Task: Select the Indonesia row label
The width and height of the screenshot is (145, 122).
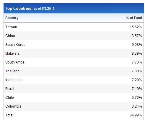Action: 13,80
